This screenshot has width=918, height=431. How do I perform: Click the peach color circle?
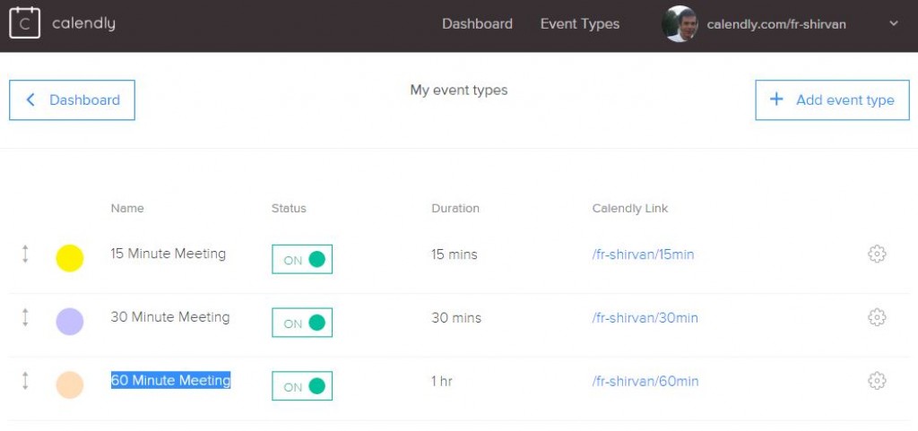coord(70,384)
